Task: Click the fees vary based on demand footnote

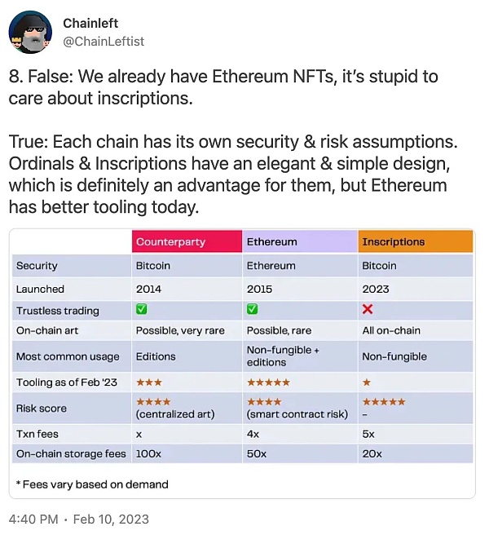Action: pyautogui.click(x=92, y=484)
